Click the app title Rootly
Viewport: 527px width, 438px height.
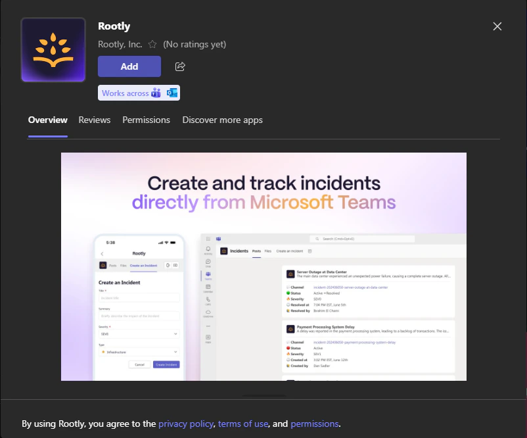click(x=114, y=26)
